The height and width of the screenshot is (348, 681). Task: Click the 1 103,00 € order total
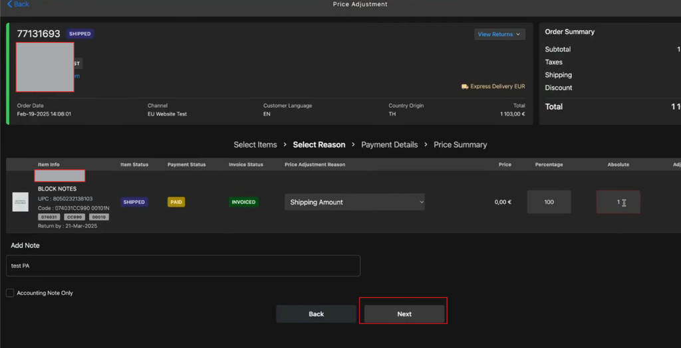513,114
